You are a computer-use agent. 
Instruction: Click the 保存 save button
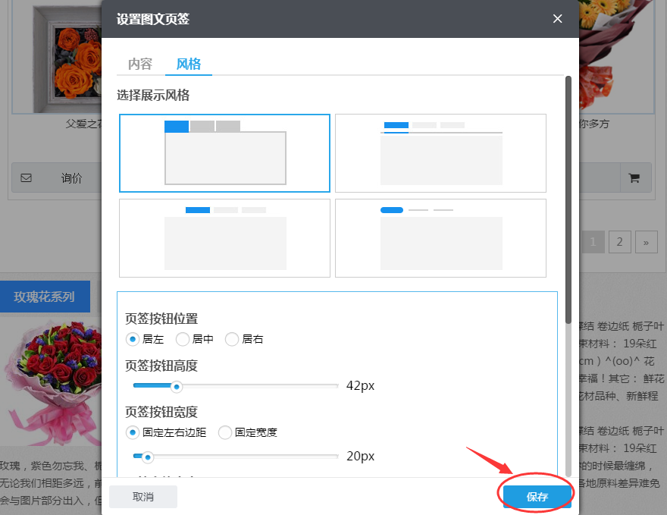point(536,495)
